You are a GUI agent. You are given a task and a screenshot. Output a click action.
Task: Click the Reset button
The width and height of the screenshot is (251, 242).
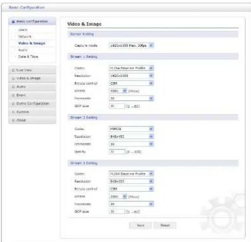tap(165, 225)
